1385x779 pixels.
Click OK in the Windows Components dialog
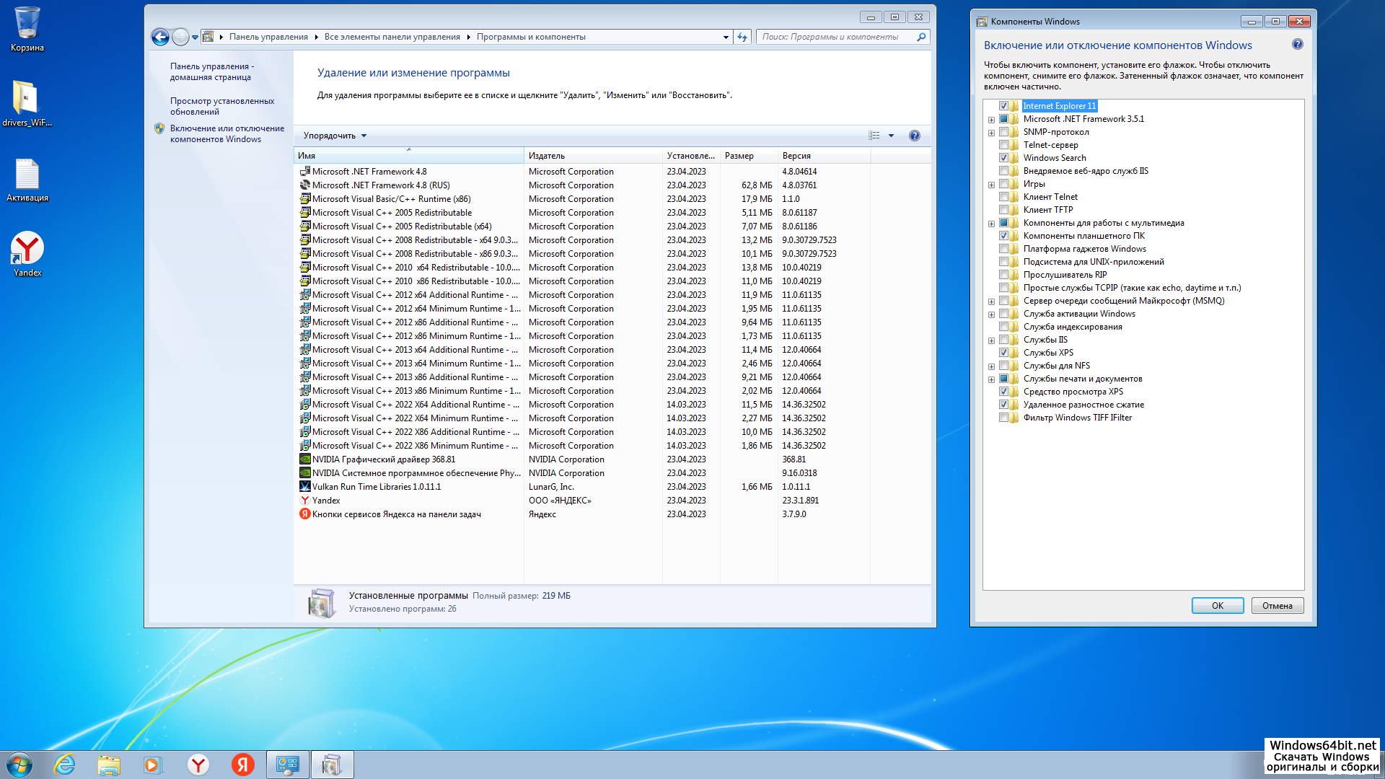click(1217, 606)
